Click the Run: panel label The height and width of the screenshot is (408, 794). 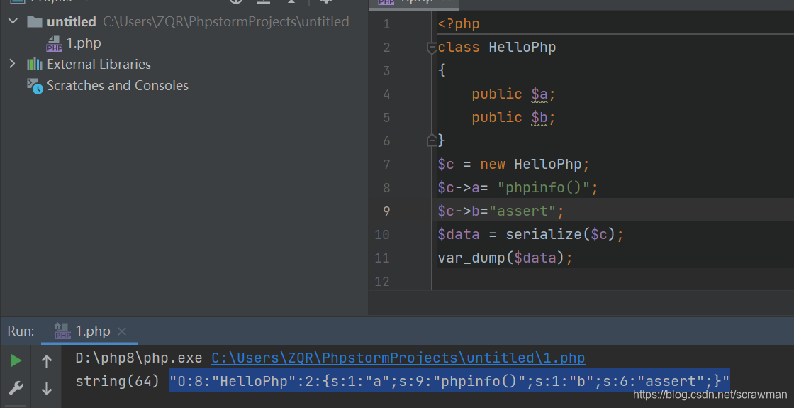(21, 331)
